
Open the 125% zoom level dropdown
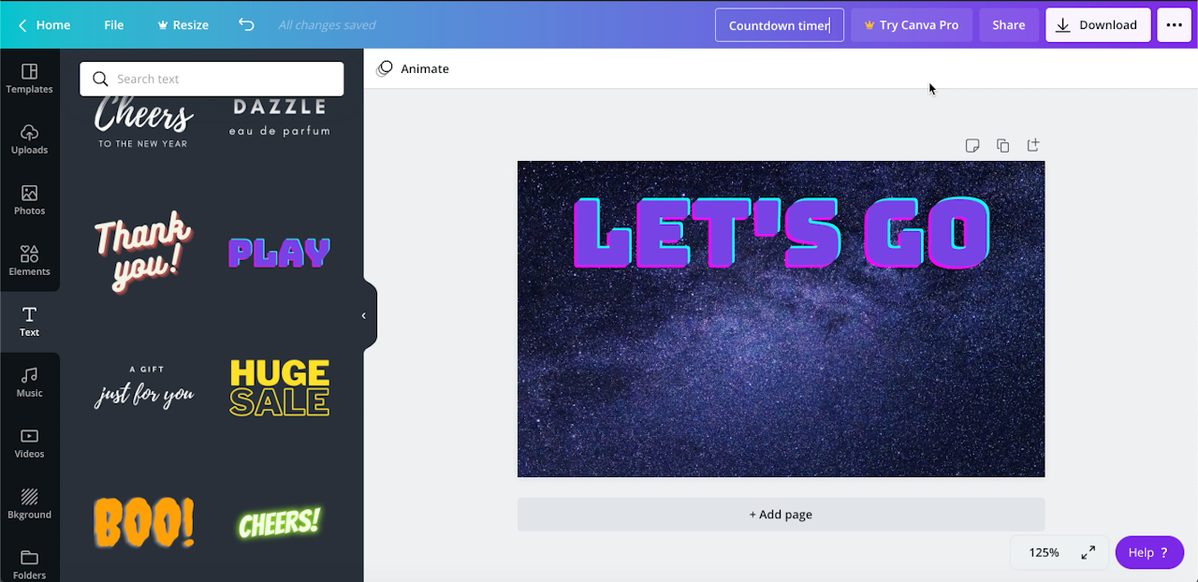point(1044,553)
